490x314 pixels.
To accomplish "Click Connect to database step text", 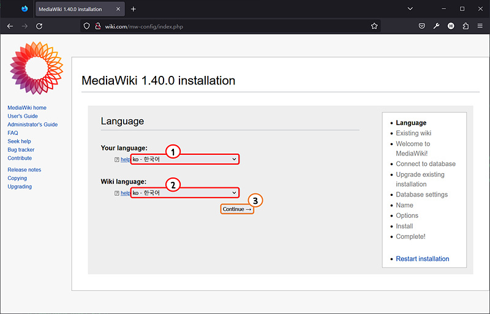I will coord(426,163).
